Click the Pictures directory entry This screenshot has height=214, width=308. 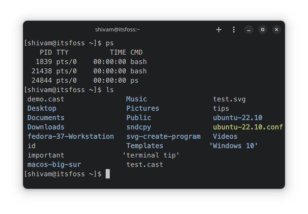(143, 108)
